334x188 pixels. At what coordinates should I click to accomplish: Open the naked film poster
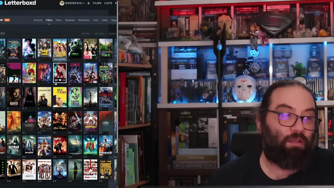point(29,97)
